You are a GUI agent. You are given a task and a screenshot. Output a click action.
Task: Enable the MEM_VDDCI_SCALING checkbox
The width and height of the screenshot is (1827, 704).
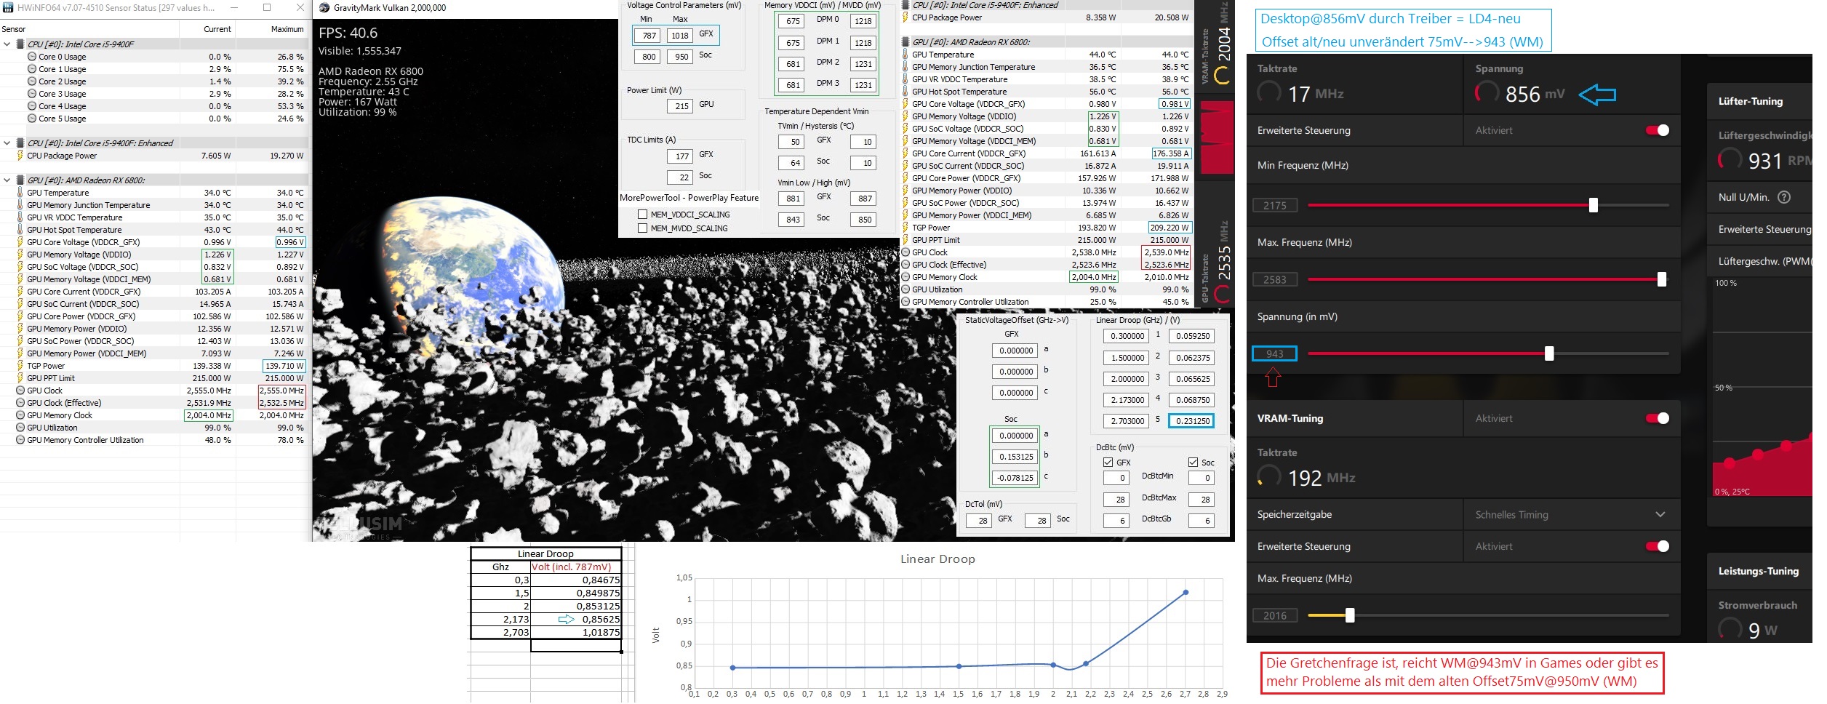point(642,215)
